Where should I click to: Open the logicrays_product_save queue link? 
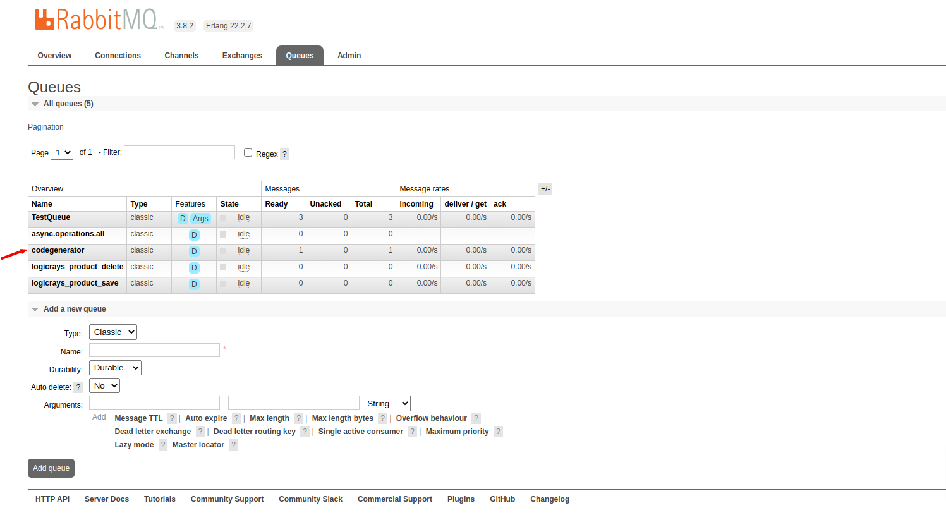pyautogui.click(x=75, y=283)
